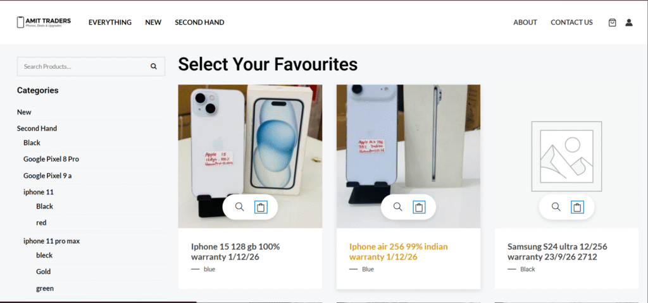Quick view the Samsung S24 ultra product

click(x=556, y=207)
